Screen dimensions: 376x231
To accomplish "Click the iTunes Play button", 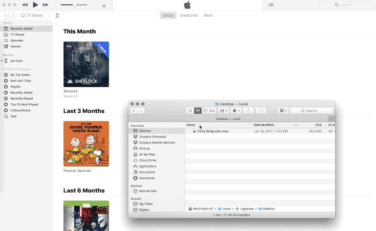I will 35,4.
